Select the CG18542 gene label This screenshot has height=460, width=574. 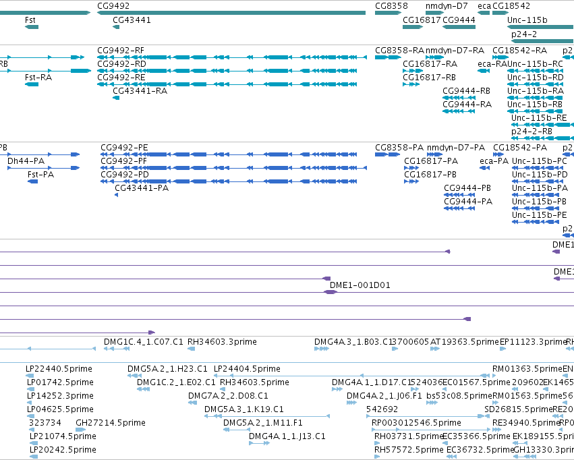click(x=511, y=6)
